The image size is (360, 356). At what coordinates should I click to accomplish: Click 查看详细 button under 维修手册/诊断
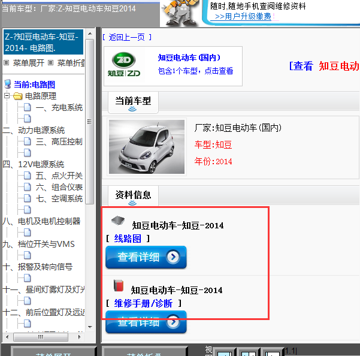click(x=146, y=322)
